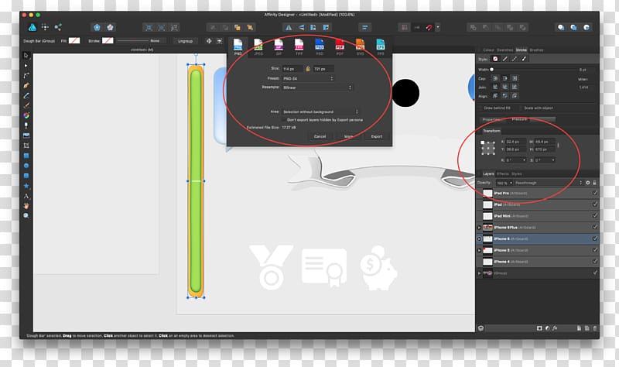This screenshot has height=367, width=619.
Task: Pick the PDF export format icon
Action: (x=340, y=47)
